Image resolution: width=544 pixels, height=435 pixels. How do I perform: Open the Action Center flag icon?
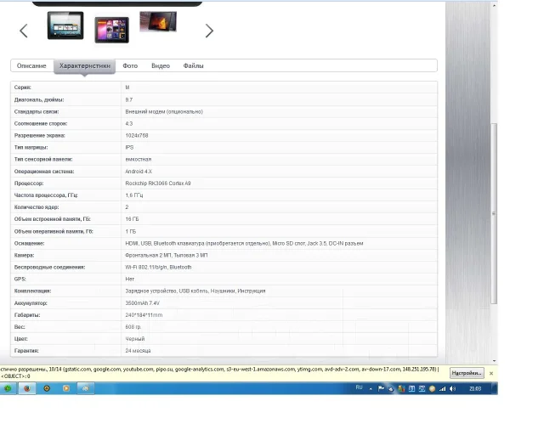coord(381,388)
